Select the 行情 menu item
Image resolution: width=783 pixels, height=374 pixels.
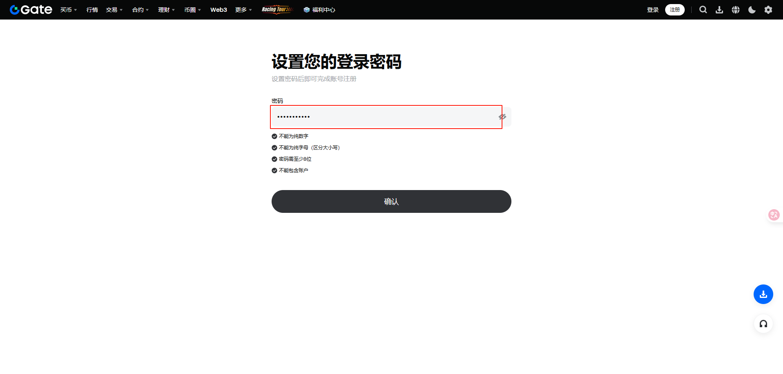tap(92, 9)
